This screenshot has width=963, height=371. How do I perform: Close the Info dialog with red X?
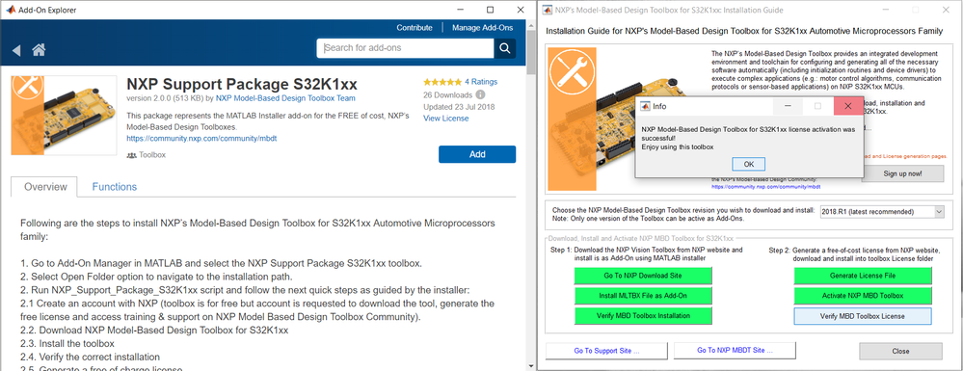pos(847,106)
